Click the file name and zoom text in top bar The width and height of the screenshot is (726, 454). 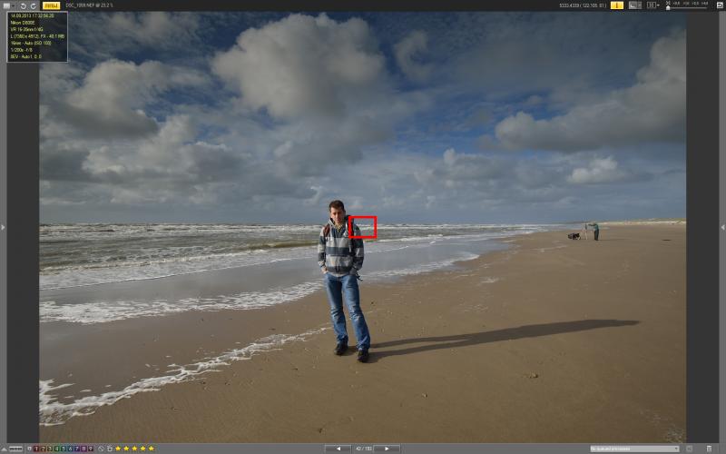coord(89,5)
